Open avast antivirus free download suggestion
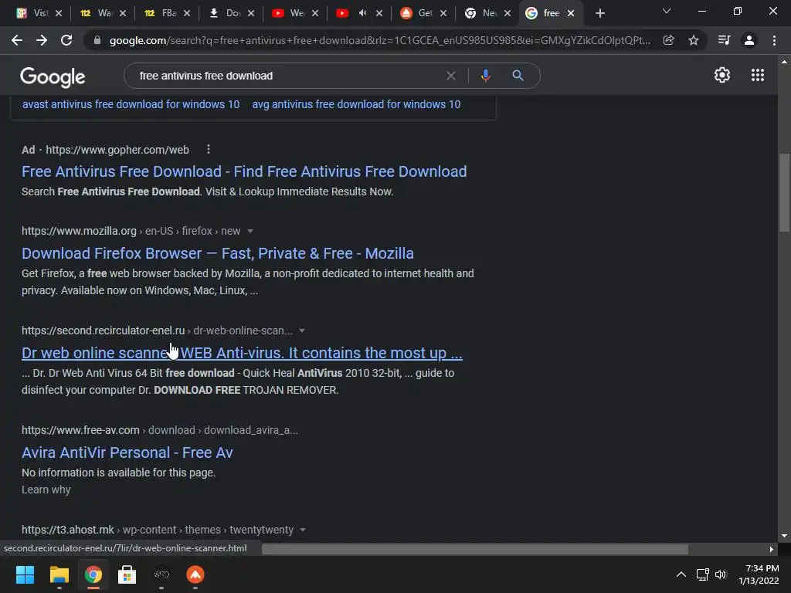Screen dimensions: 791x593 click(x=131, y=104)
